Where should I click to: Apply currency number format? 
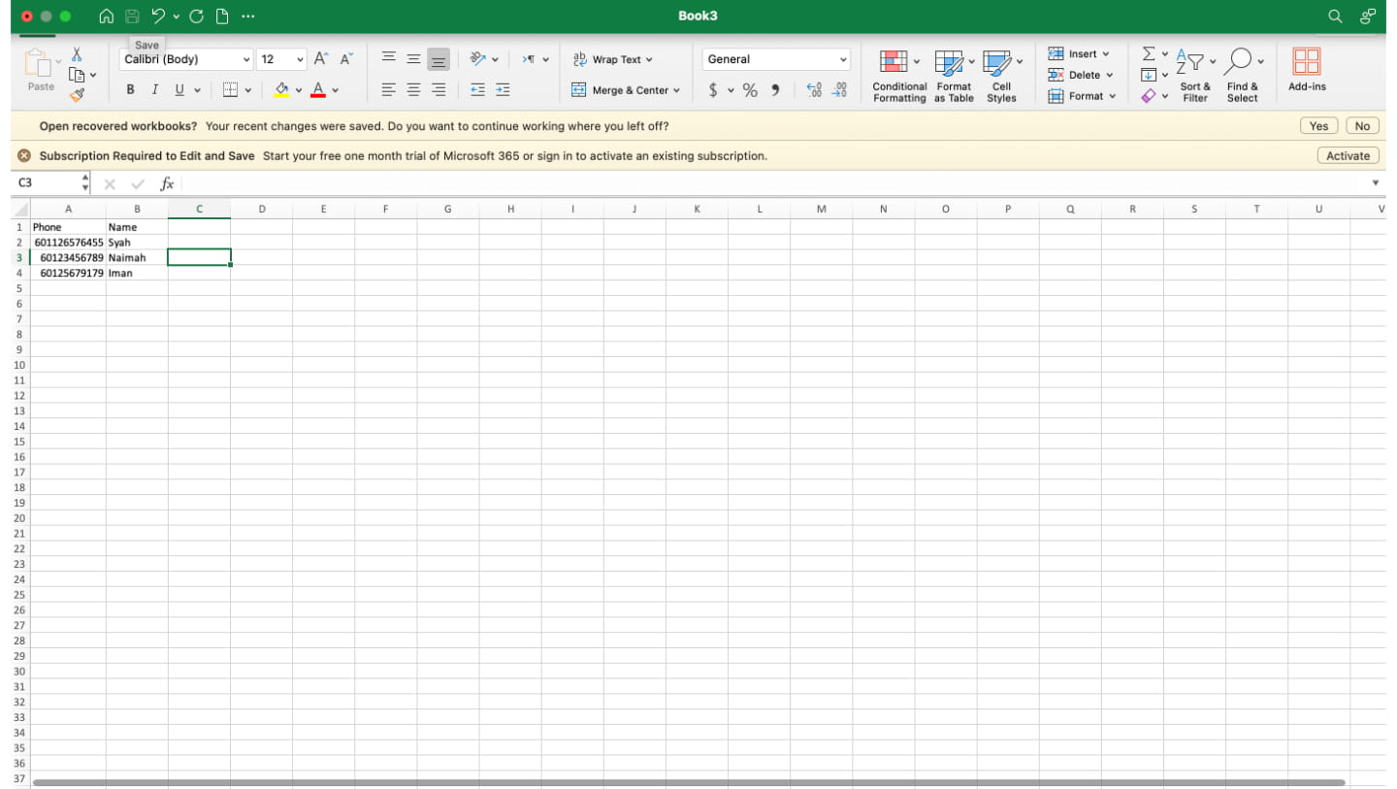tap(716, 90)
